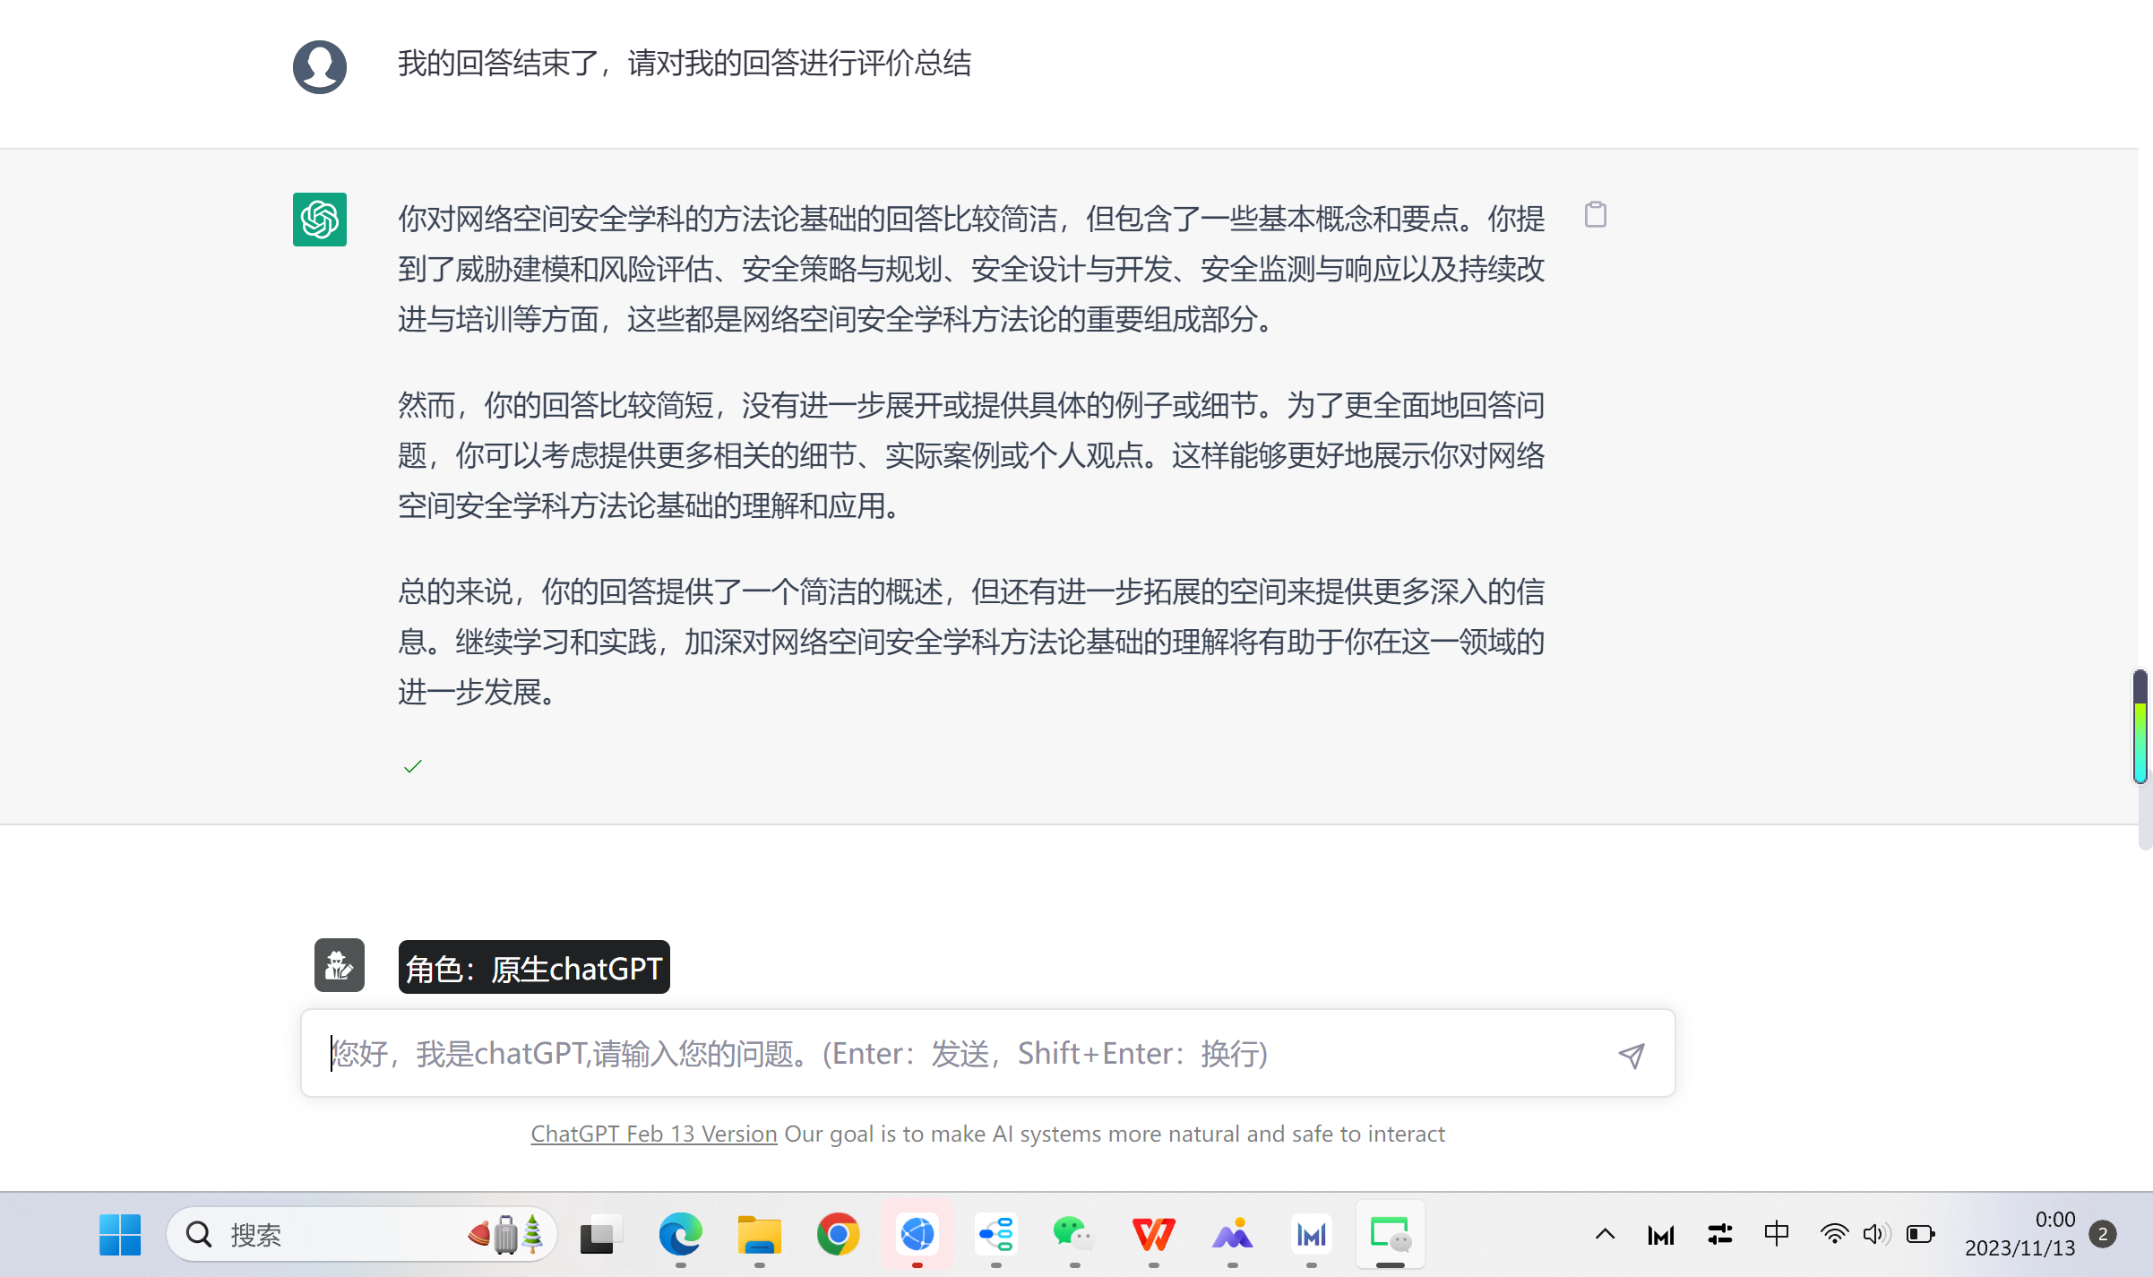
Task: Click the page vertical scrollbar thumb
Action: [2140, 726]
